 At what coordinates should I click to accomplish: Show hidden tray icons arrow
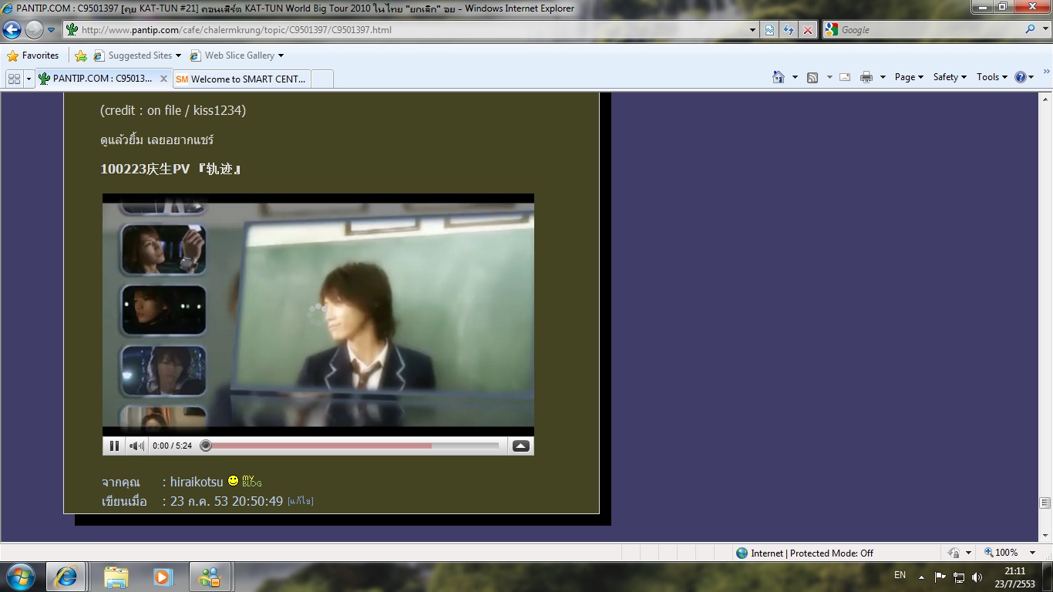pyautogui.click(x=921, y=577)
